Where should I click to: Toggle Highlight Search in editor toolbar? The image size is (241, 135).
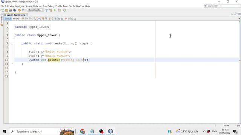pyautogui.click(x=43, y=18)
